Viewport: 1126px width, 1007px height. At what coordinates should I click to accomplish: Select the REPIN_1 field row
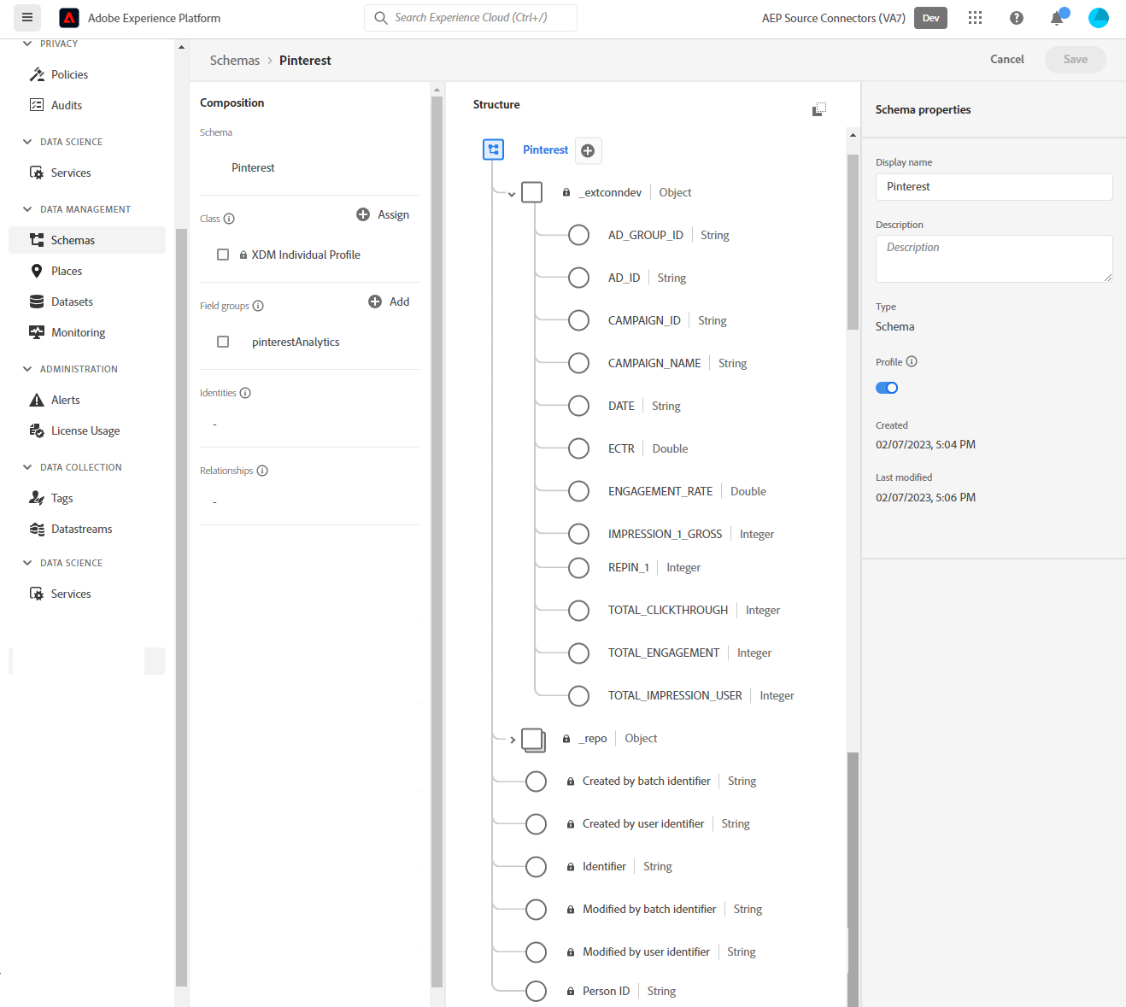(x=635, y=568)
